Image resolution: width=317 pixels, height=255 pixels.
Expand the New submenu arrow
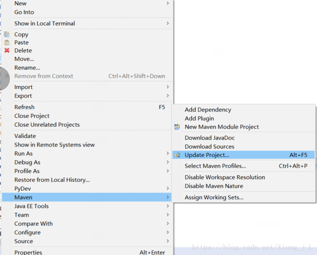point(167,3)
